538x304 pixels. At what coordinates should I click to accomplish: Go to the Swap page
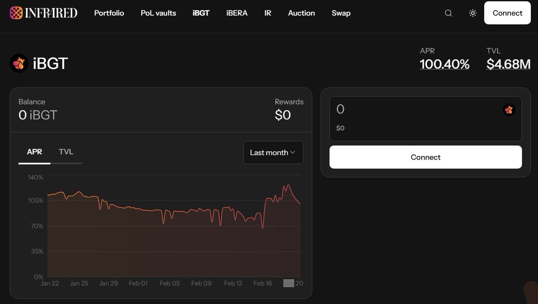coord(341,13)
